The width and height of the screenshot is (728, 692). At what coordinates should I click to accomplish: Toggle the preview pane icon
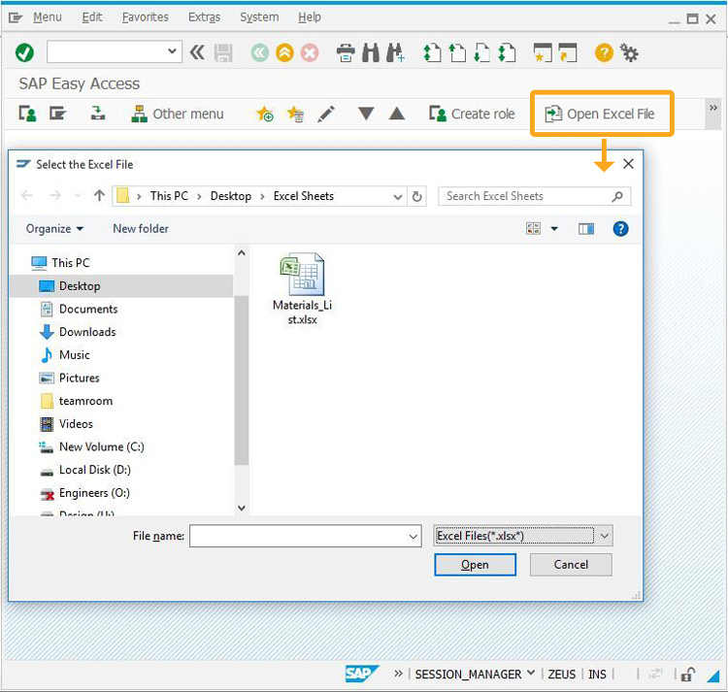coord(586,229)
